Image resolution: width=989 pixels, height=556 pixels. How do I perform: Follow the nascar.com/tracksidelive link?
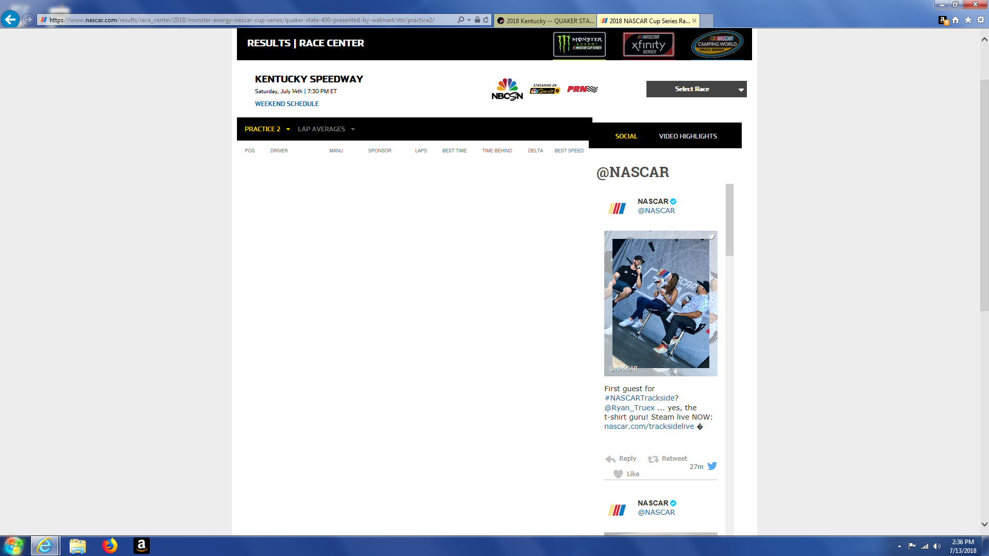(649, 427)
